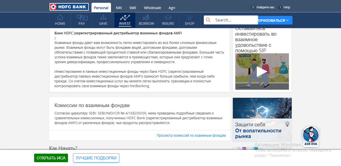This screenshot has width=341, height=166.
Task: Click the Как Начать? heading
Action: tap(63, 148)
